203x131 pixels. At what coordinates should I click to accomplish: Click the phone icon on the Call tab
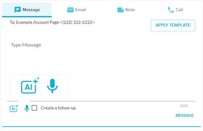click(x=171, y=10)
